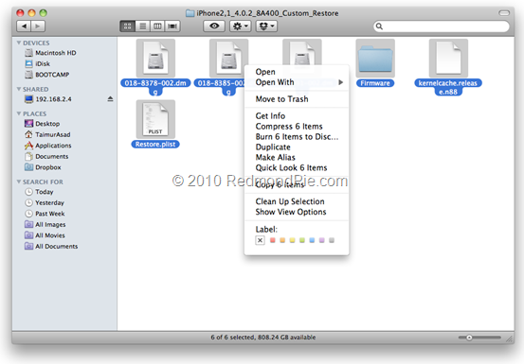Viewport: 524px width, 364px height.
Task: Select BOOTCAMP volume in sidebar
Action: coord(47,75)
